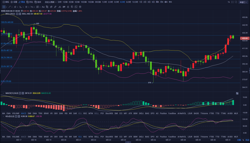The height and width of the screenshot is (143, 250).
Task: Select the ruler measure tool
Action: pyautogui.click(x=55, y=7)
